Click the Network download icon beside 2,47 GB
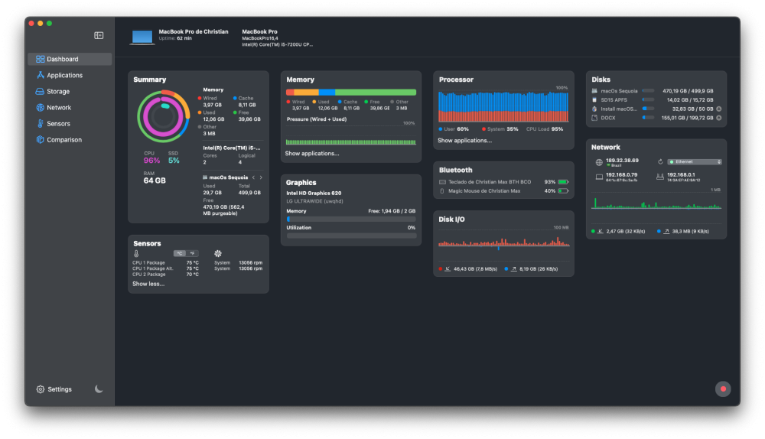The width and height of the screenshot is (765, 439). (x=600, y=231)
